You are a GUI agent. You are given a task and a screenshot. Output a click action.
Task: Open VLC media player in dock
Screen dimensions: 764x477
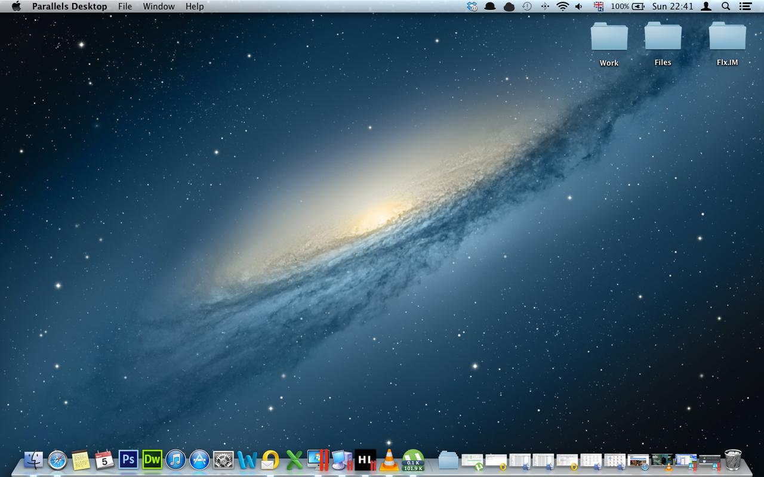(389, 460)
